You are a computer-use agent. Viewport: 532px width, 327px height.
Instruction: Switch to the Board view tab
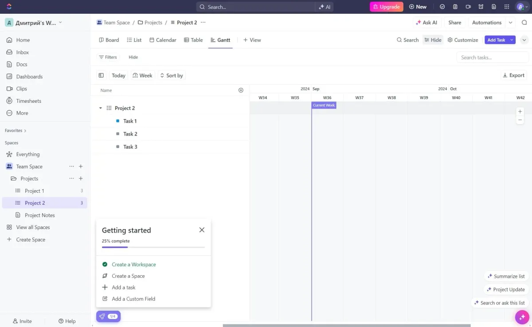(x=109, y=40)
